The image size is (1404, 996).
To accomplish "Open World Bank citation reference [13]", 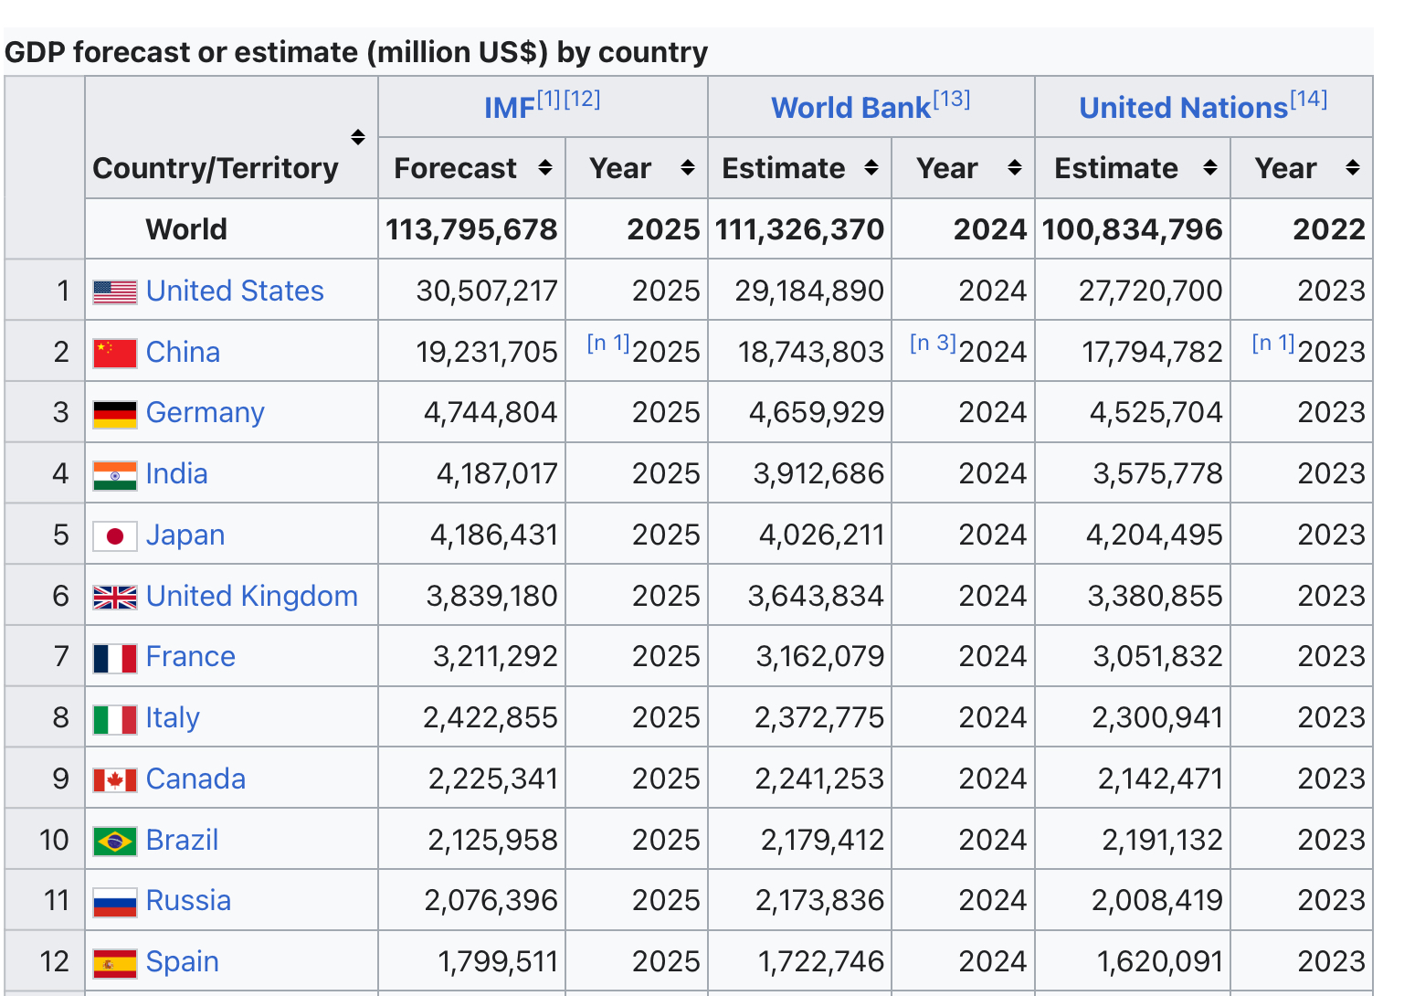I will point(952,99).
